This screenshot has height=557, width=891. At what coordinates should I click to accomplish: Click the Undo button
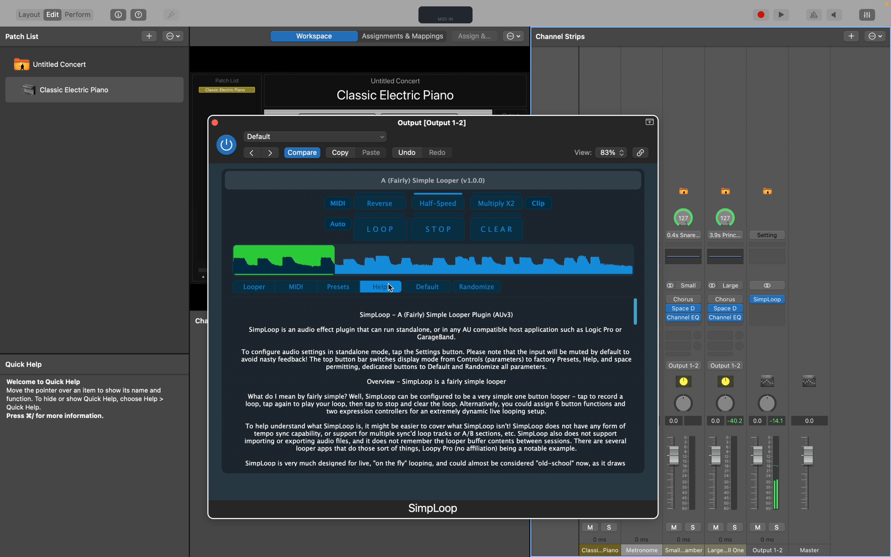(407, 152)
